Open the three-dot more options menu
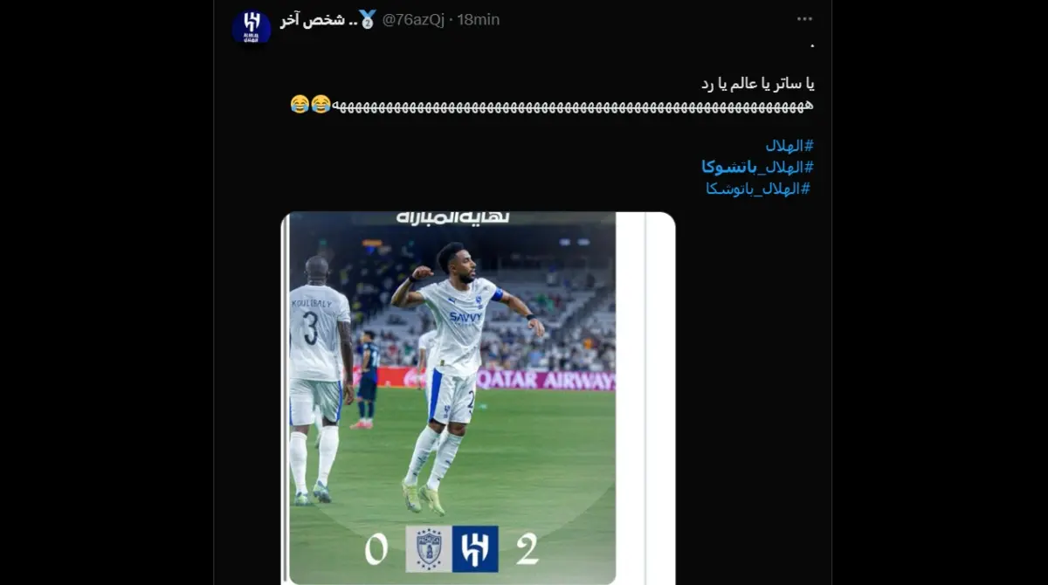This screenshot has width=1048, height=585. click(x=804, y=19)
